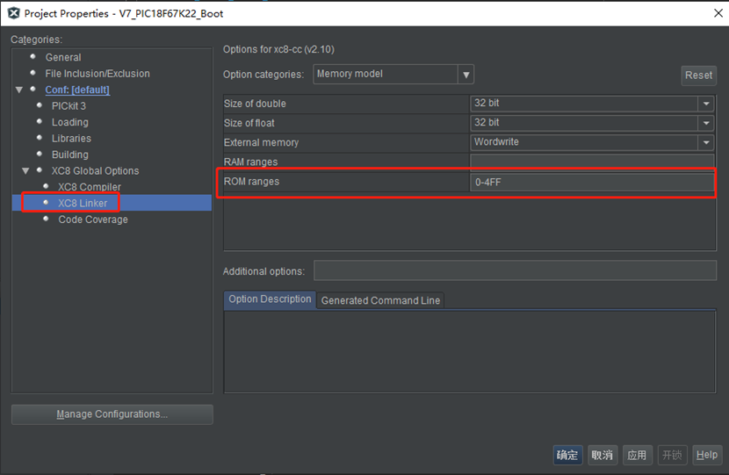Click inside the Option Description text area

tap(470, 352)
